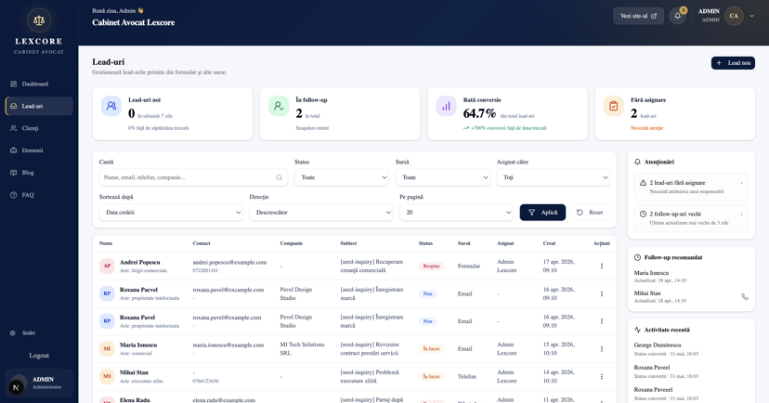
Task: Click the Lead-uri noi people icon
Action: tap(111, 106)
